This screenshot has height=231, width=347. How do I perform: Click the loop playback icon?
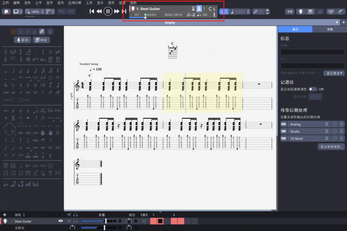225,11
